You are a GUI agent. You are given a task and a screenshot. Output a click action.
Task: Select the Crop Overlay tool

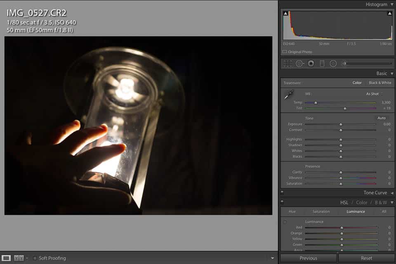pos(288,63)
